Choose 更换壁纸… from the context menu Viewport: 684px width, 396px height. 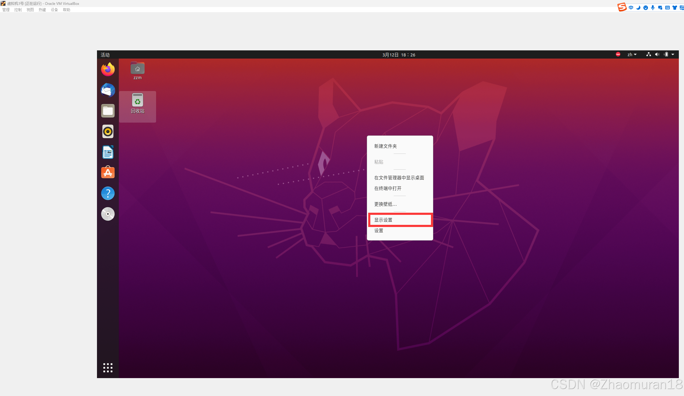click(385, 204)
